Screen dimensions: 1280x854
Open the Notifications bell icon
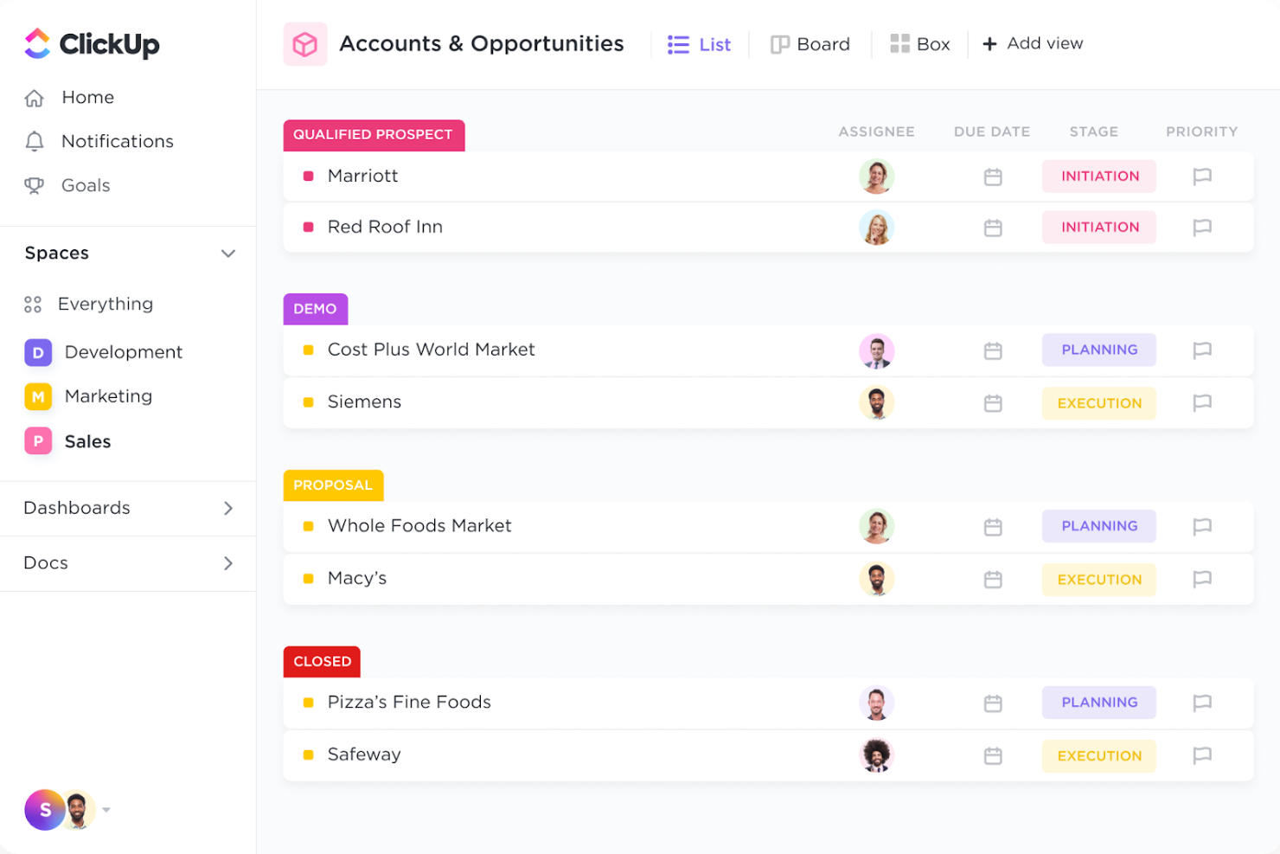(34, 141)
